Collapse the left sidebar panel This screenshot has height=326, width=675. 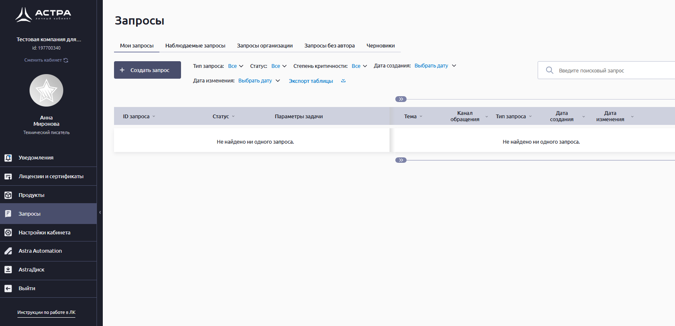[100, 212]
